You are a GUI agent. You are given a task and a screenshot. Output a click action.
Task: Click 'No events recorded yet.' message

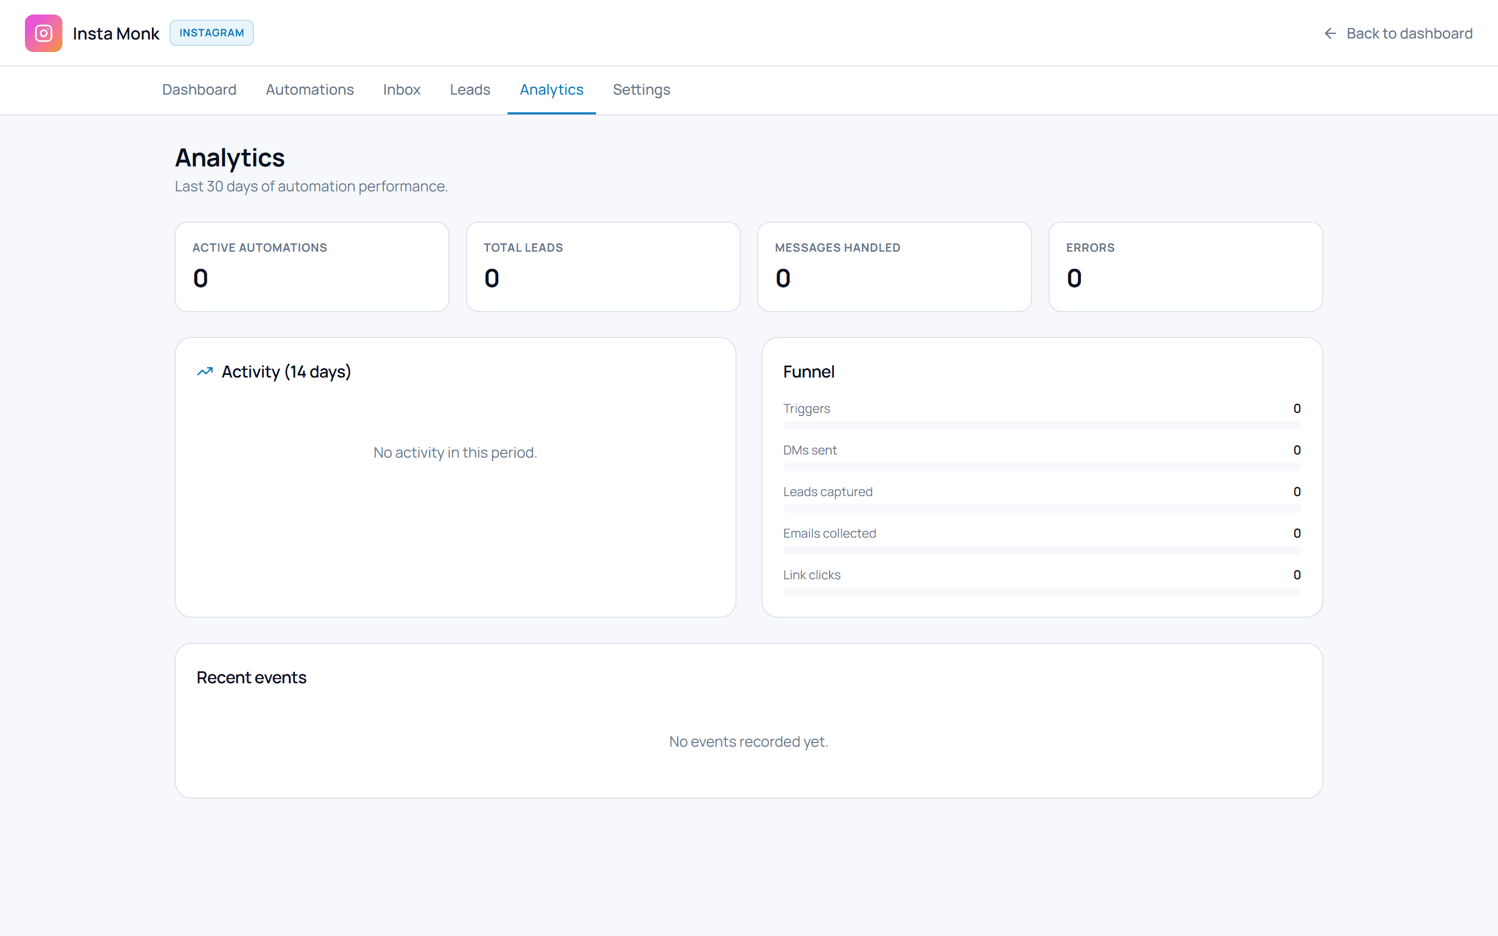pos(748,742)
